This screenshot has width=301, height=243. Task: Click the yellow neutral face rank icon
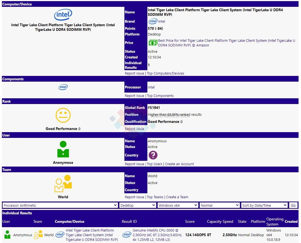(63, 115)
